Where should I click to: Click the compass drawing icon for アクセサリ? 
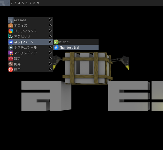(11, 36)
